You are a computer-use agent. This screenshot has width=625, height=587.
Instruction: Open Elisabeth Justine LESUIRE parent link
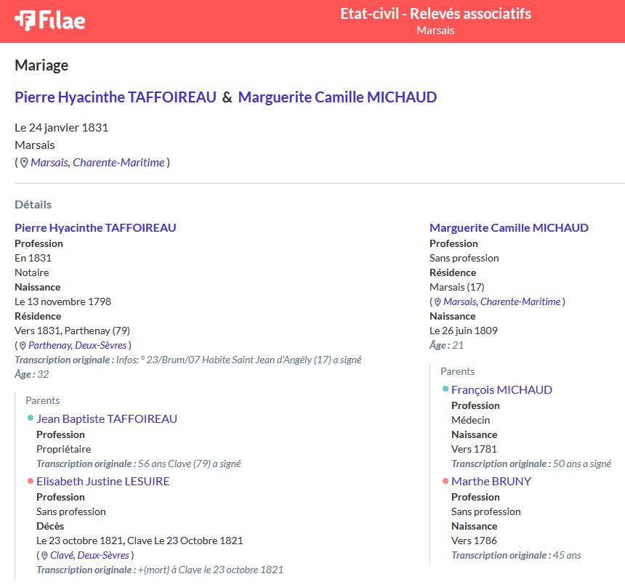click(x=103, y=482)
